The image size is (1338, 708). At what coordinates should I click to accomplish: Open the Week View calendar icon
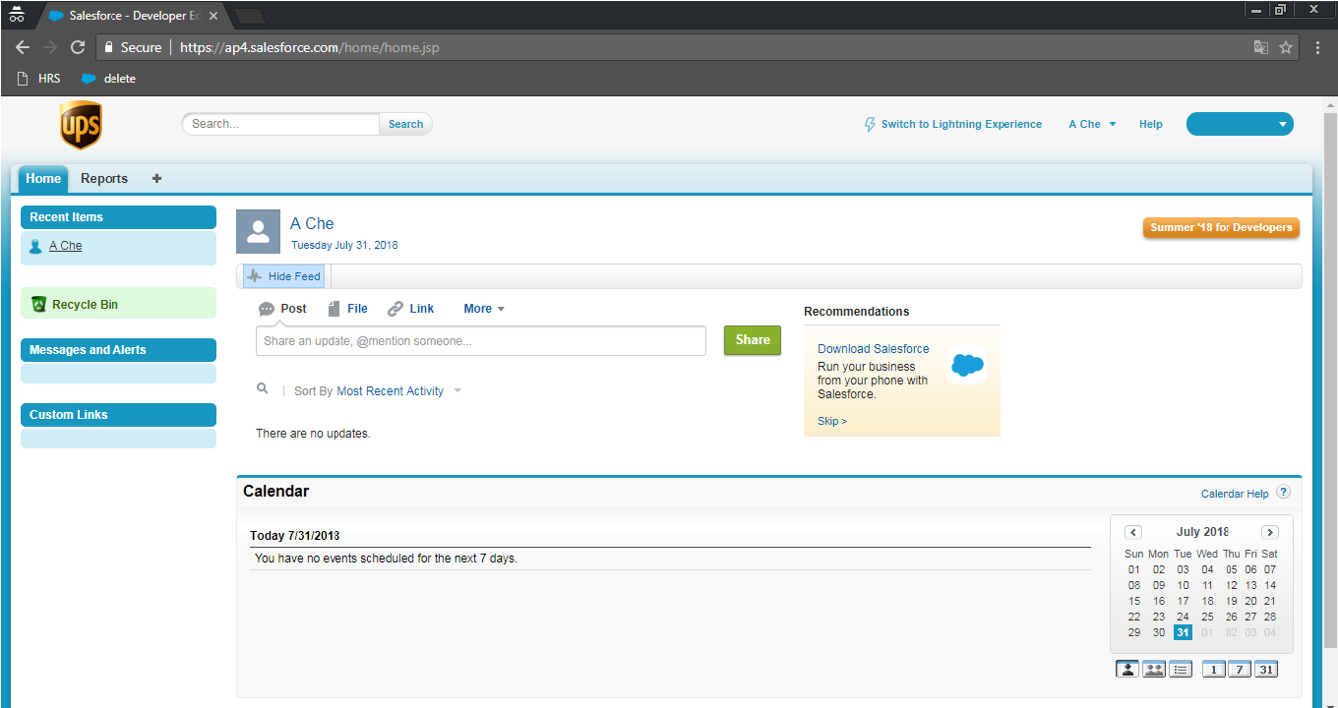pyautogui.click(x=1240, y=670)
